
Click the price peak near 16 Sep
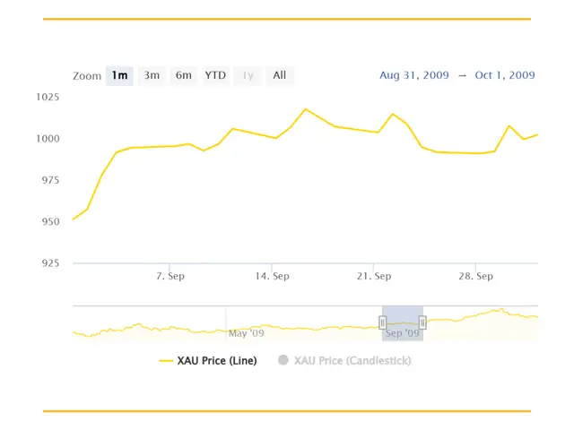point(306,109)
